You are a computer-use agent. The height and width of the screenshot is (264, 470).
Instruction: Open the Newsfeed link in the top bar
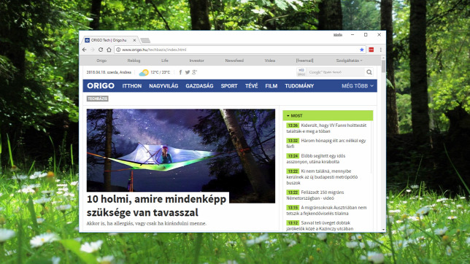click(234, 61)
